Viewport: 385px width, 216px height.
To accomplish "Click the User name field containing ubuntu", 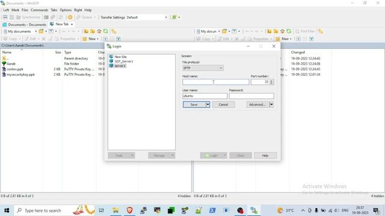I will 205,96.
